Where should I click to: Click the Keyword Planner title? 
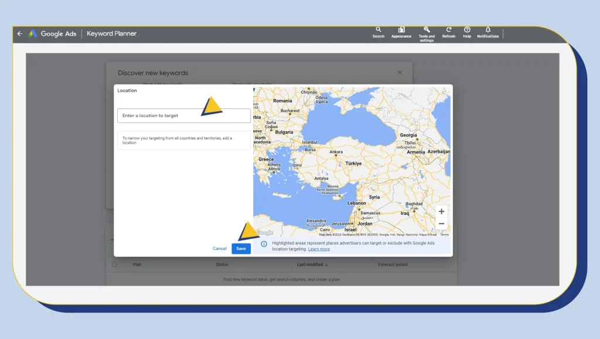point(111,33)
